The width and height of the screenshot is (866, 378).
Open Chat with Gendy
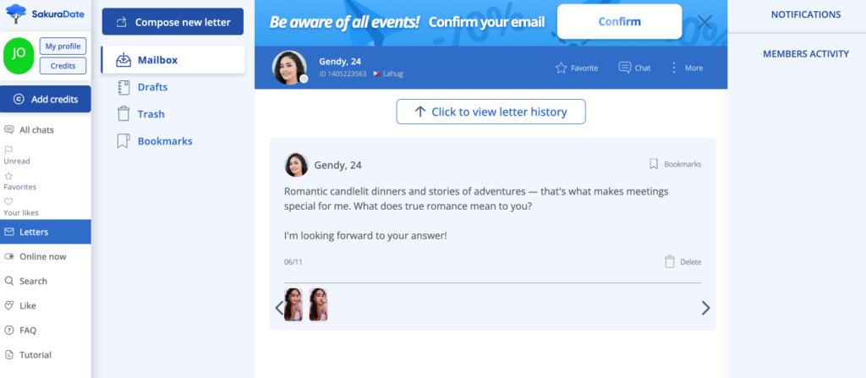point(625,68)
